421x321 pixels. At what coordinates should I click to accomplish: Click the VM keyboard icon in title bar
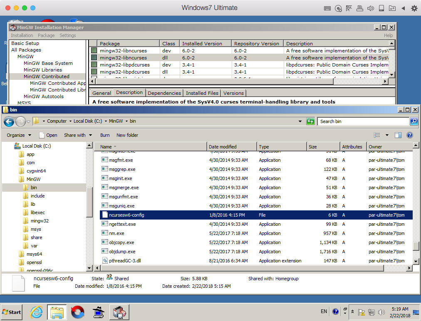(327, 8)
